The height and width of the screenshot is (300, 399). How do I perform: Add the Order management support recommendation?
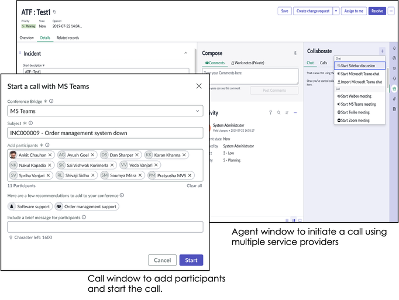87,206
